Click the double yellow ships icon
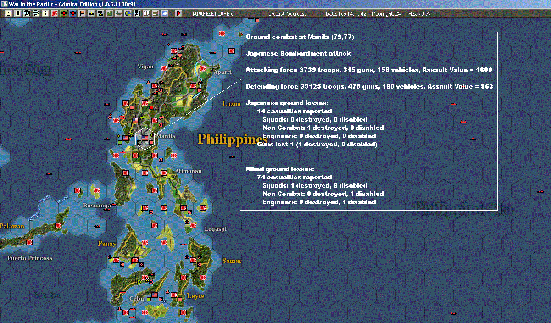This screenshot has height=323, width=551. [100, 13]
